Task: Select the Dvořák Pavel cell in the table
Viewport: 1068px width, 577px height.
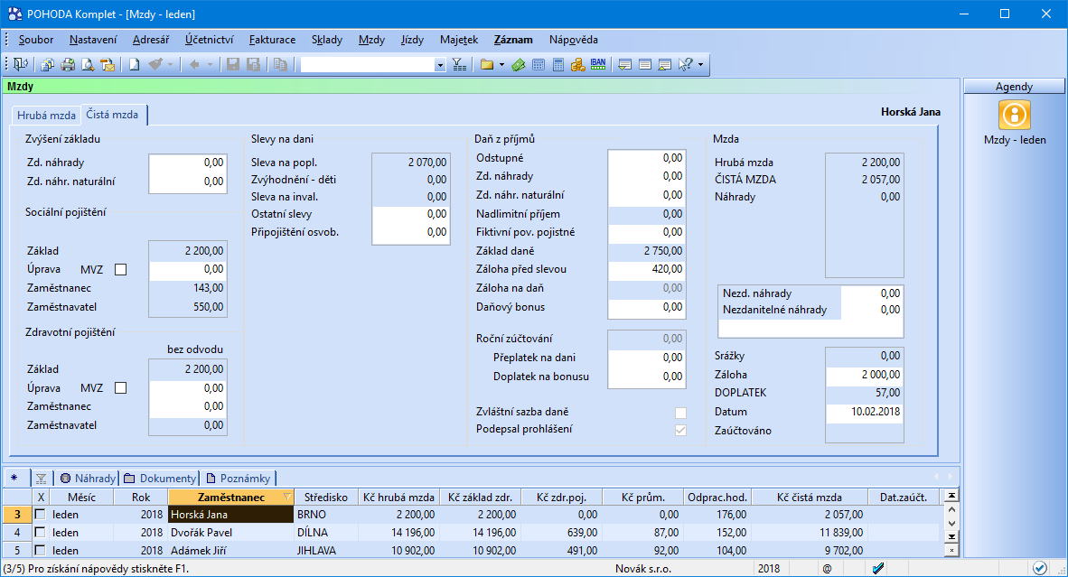Action: pos(231,532)
